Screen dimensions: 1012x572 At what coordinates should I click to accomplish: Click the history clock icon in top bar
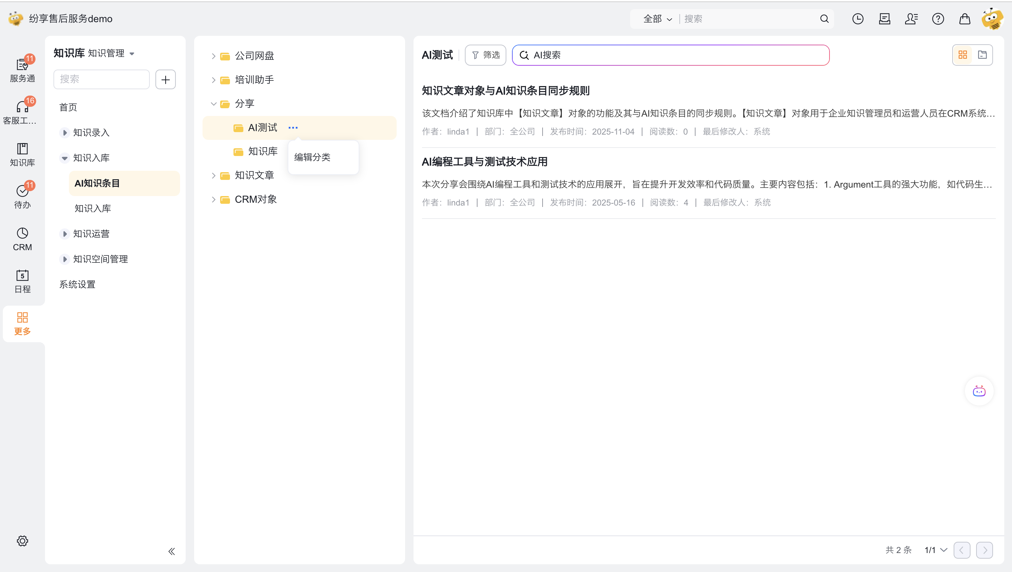pyautogui.click(x=858, y=19)
